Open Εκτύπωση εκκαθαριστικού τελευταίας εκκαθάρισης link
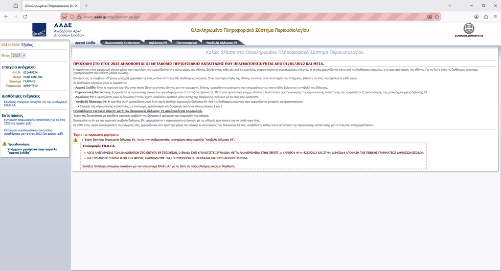This screenshot has height=271, width=501. (x=33, y=133)
